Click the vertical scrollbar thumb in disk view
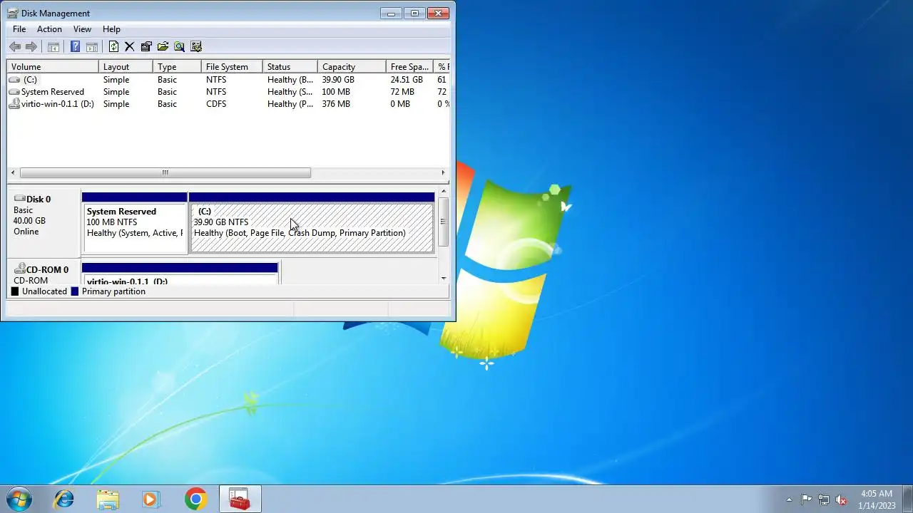The width and height of the screenshot is (913, 513). click(x=444, y=222)
